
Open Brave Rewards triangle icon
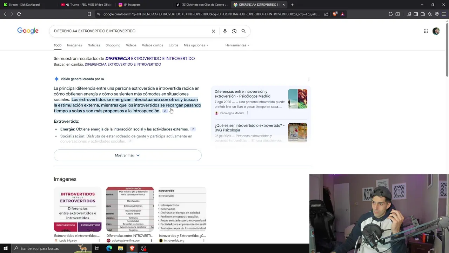point(342,14)
